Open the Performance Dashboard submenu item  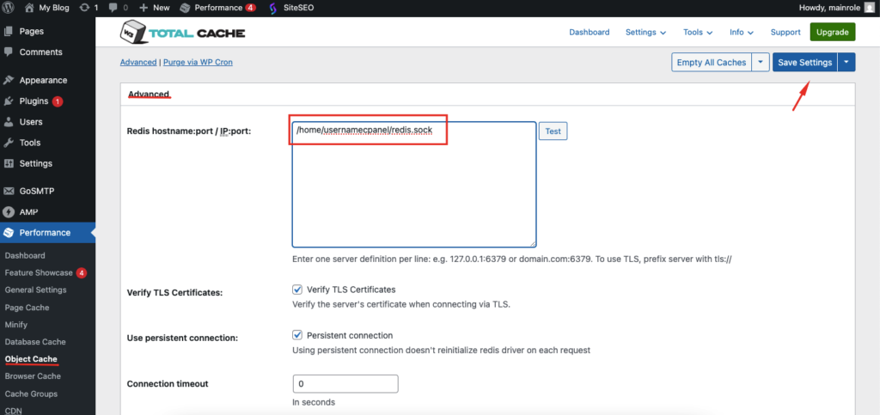click(25, 256)
